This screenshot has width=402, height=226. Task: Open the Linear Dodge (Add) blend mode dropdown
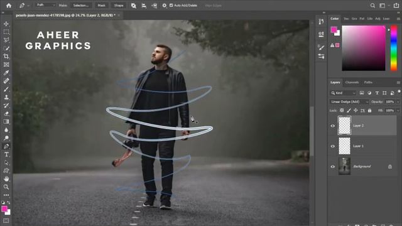[x=349, y=102]
